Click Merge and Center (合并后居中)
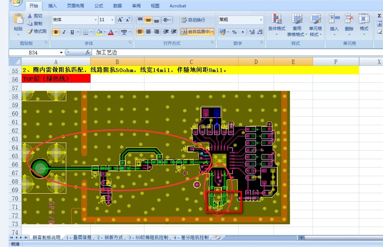This screenshot has width=383, height=247. [195, 32]
